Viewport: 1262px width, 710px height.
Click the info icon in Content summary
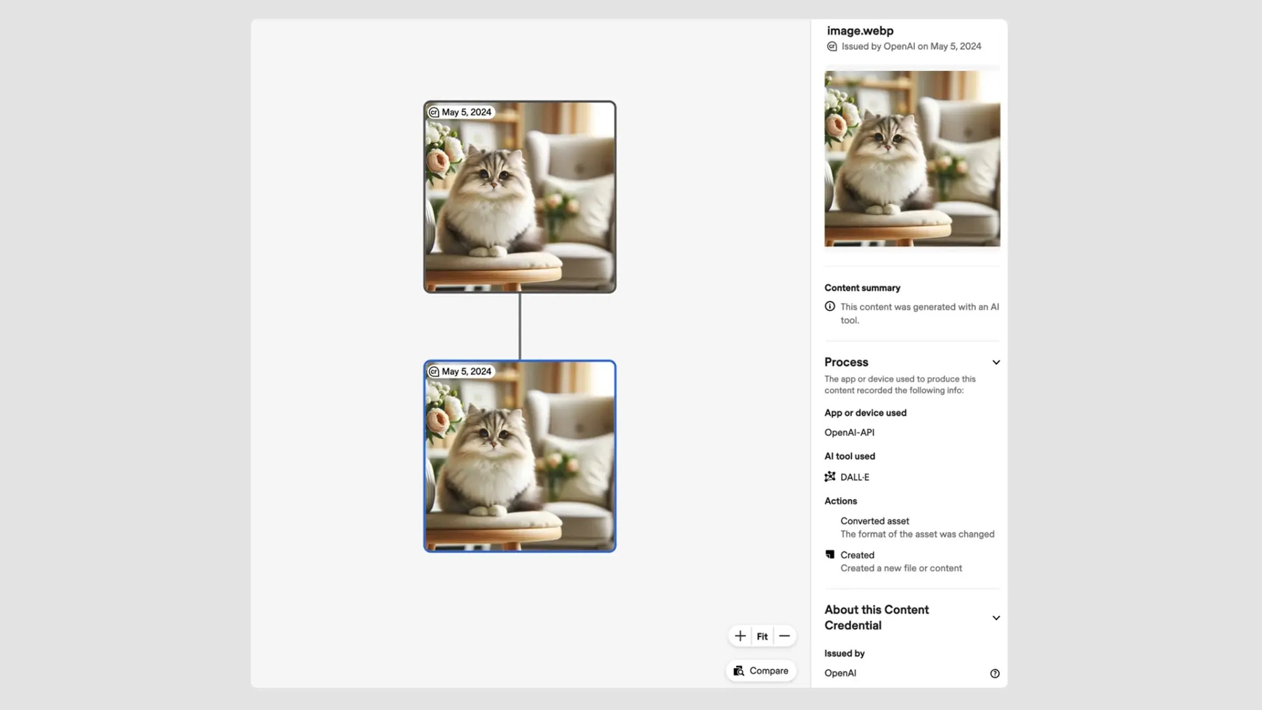830,306
